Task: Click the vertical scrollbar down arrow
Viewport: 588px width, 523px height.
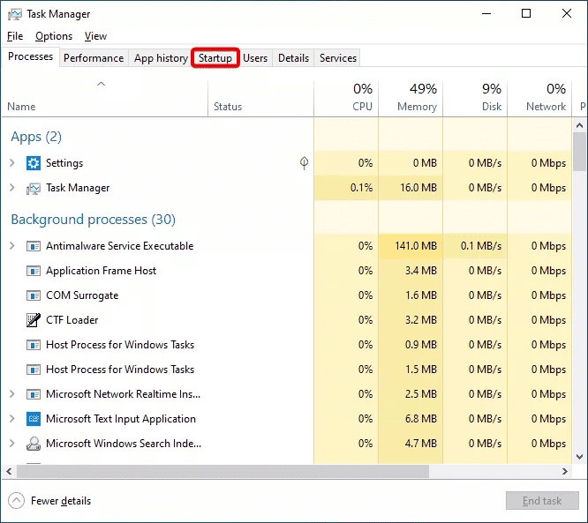Action: point(579,457)
